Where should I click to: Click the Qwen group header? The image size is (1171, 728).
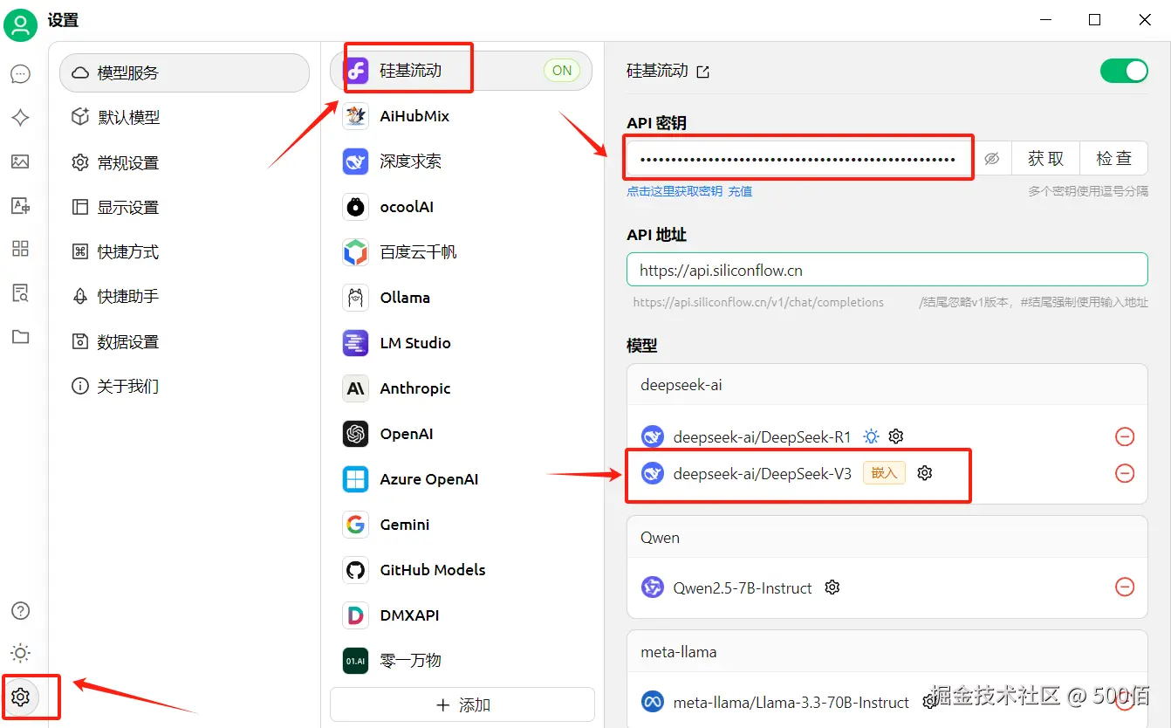pyautogui.click(x=887, y=538)
